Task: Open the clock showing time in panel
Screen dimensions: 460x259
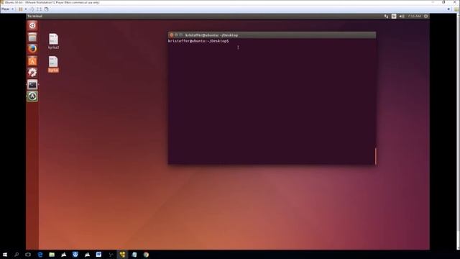Action: (414, 17)
